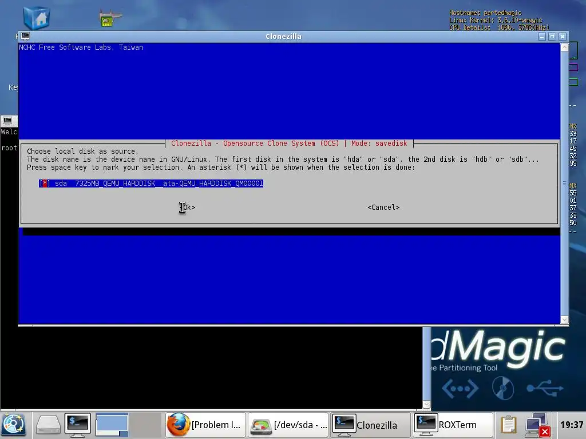586x439 pixels.
Task: Click scrollbar down arrow of background terminal
Action: (x=426, y=404)
